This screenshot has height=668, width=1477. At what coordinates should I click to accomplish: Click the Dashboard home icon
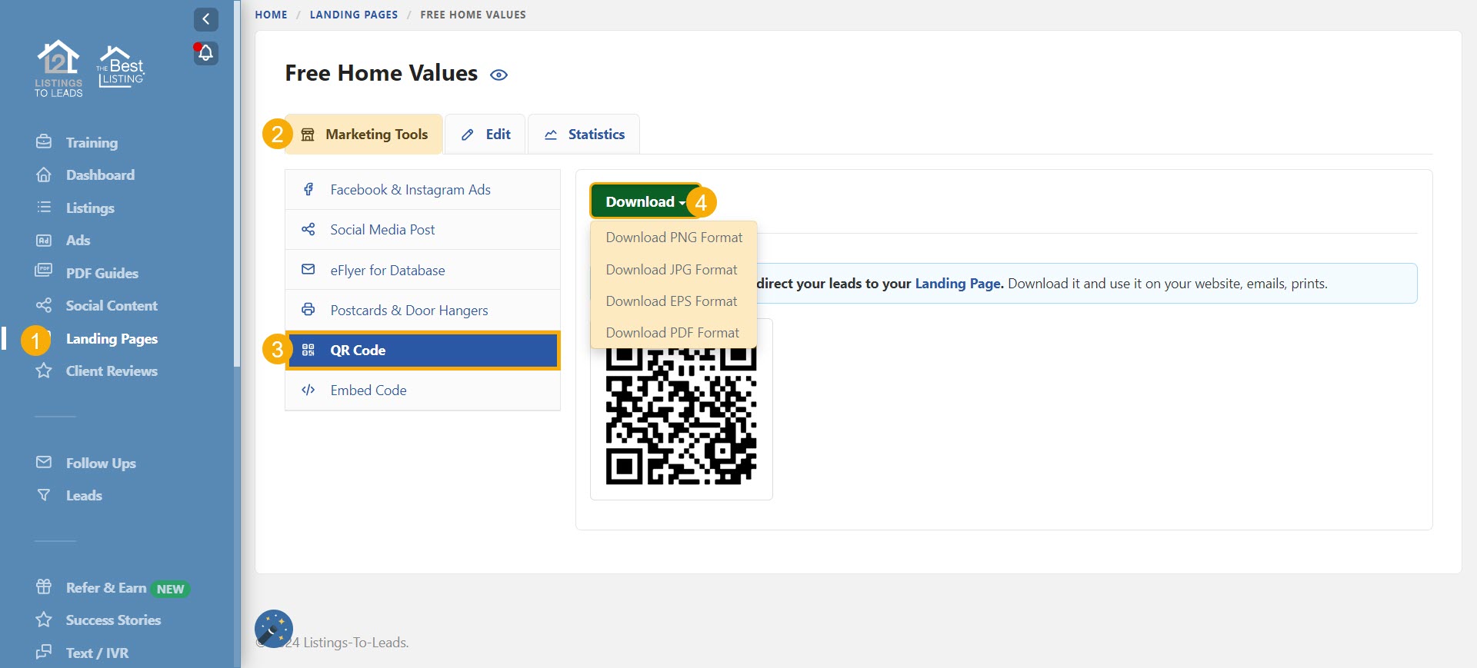tap(44, 175)
